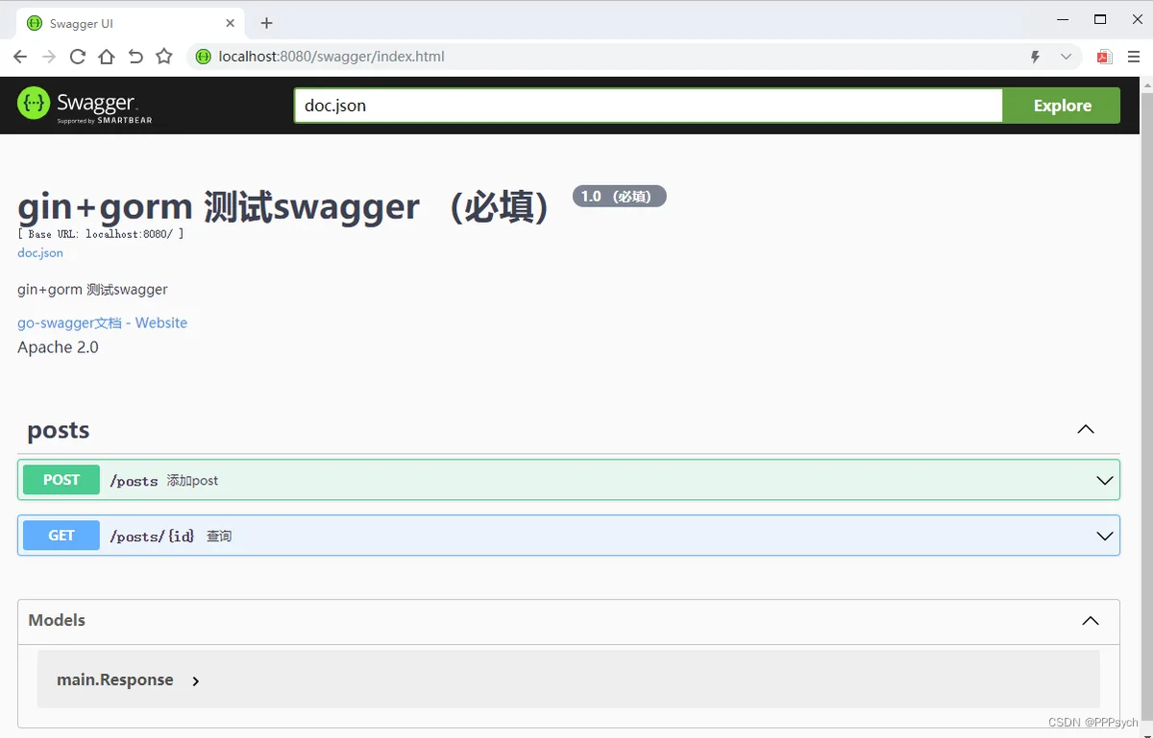Close the Swagger UI tab
This screenshot has height=738, width=1153.
(x=231, y=23)
